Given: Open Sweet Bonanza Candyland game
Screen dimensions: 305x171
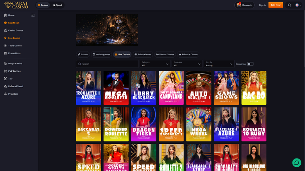Looking at the screenshot, I should pyautogui.click(x=171, y=88).
